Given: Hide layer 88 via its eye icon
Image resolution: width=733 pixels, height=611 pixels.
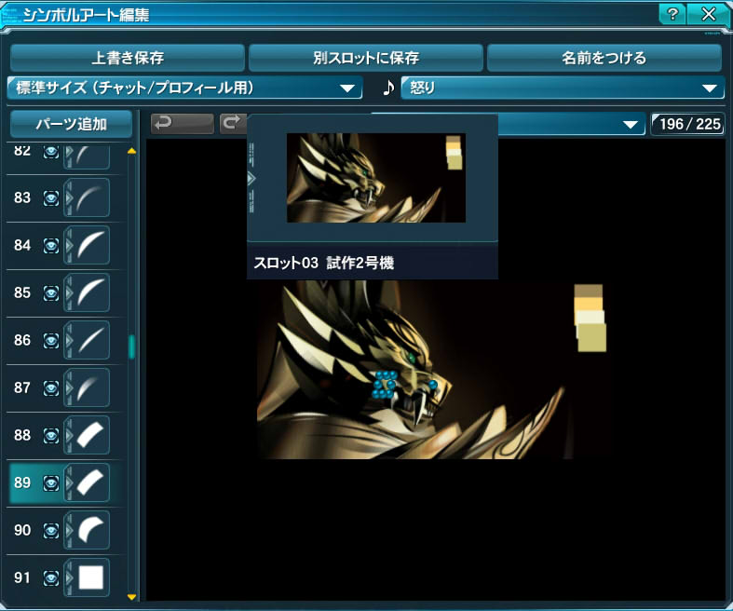Looking at the screenshot, I should click(x=51, y=436).
